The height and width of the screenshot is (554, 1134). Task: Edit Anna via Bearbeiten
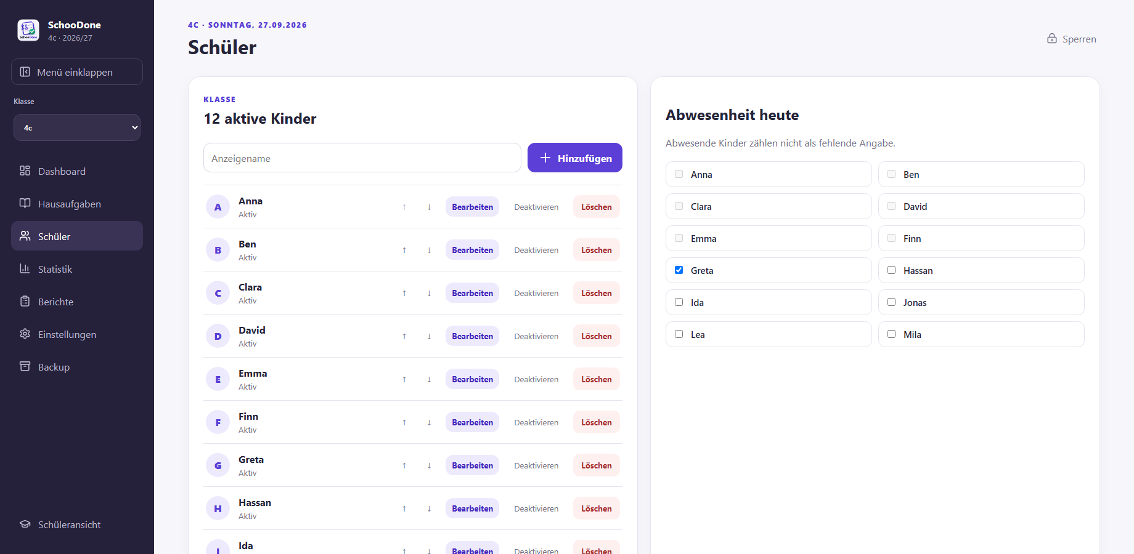click(x=472, y=207)
